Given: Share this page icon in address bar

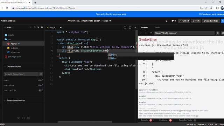Looking at the screenshot, I should [206, 8].
